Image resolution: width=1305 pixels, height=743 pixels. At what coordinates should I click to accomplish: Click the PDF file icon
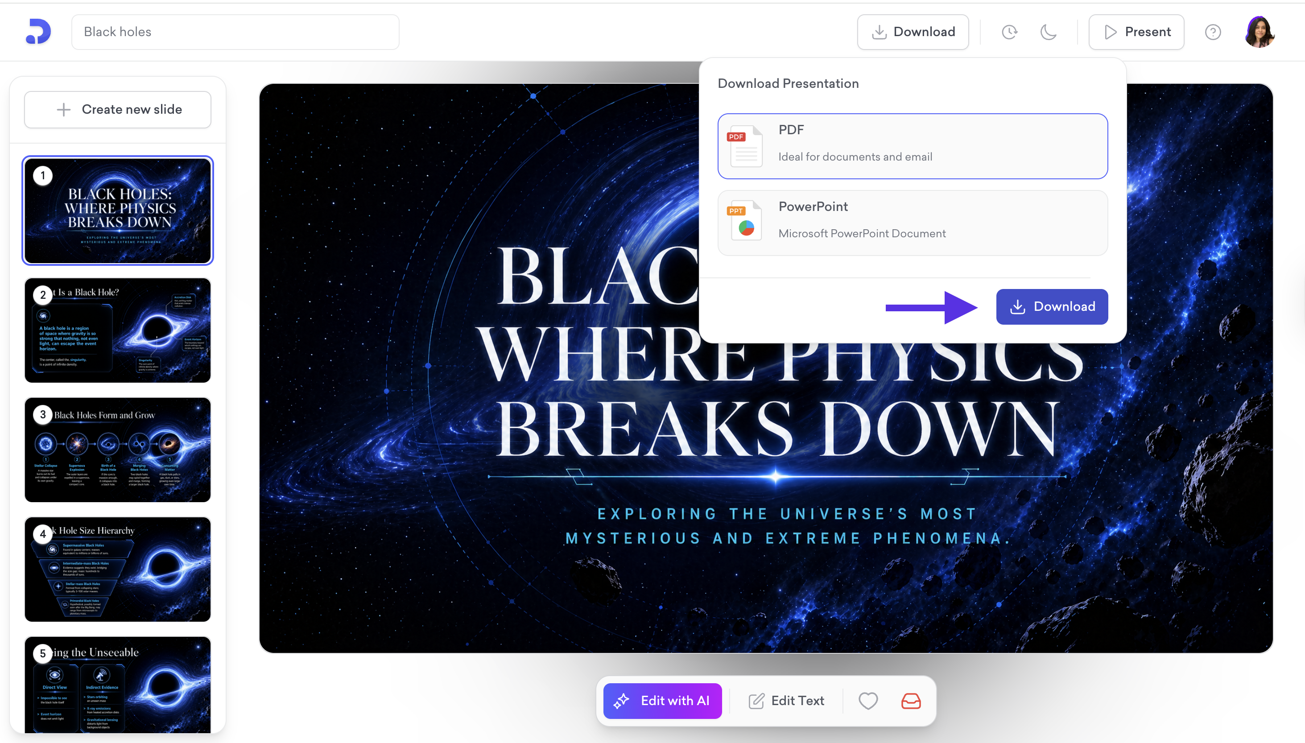pos(745,146)
